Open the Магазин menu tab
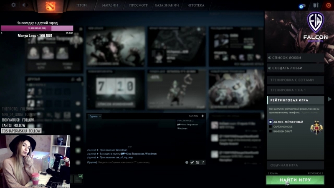 (110, 5)
